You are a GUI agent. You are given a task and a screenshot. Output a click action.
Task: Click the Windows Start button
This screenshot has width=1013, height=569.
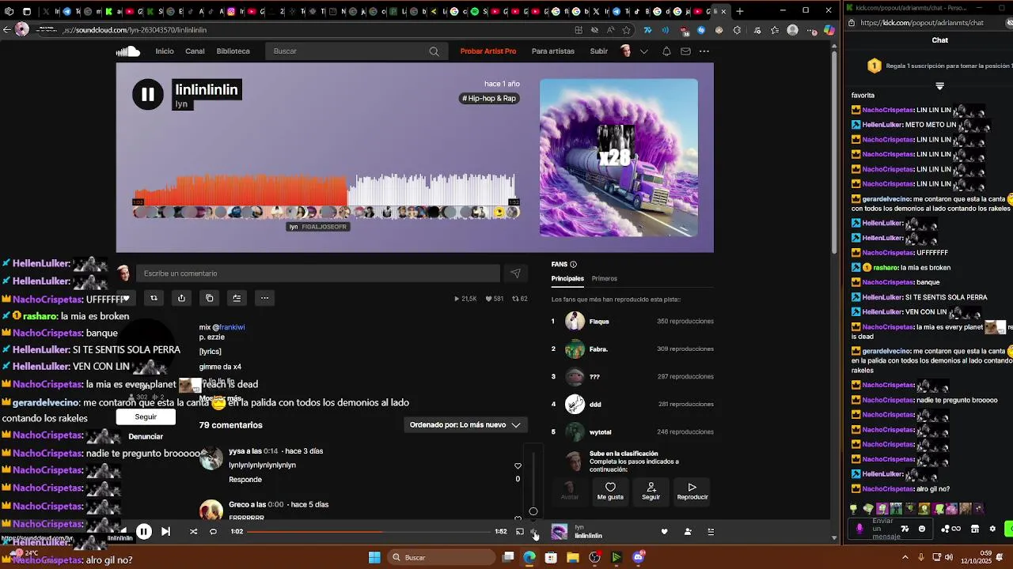pos(374,557)
